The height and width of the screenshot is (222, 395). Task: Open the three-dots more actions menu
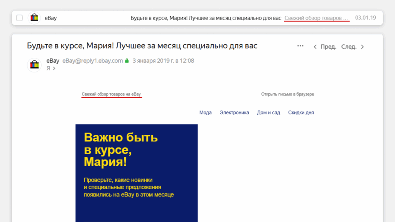click(x=300, y=46)
